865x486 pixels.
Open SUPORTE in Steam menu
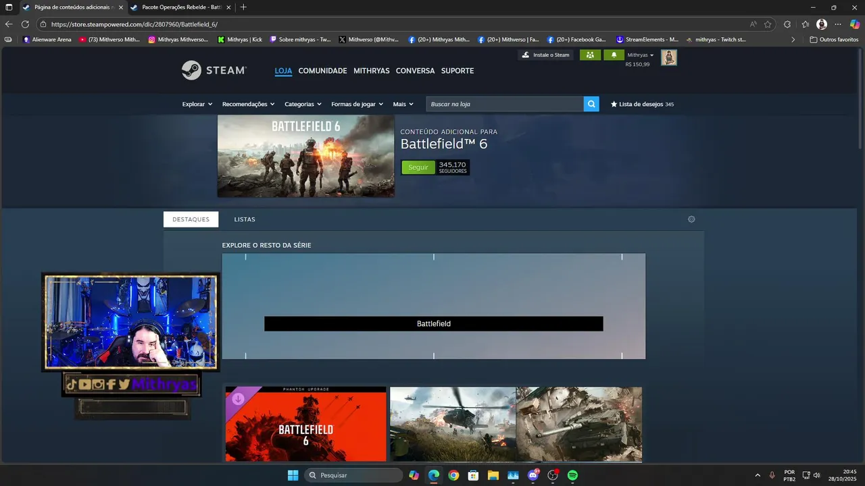(458, 71)
